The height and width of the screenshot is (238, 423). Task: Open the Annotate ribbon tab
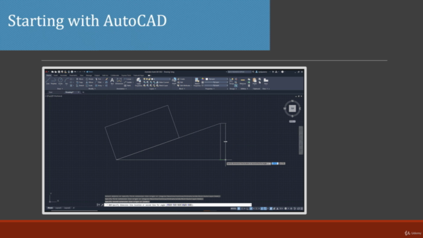(x=63, y=75)
